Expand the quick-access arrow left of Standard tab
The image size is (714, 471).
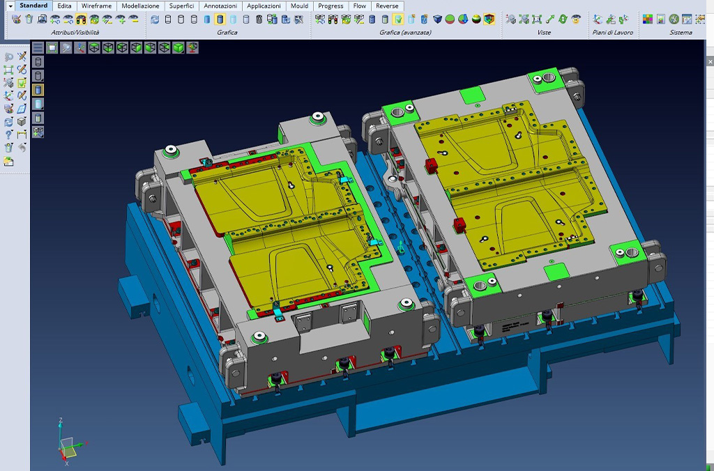point(10,6)
